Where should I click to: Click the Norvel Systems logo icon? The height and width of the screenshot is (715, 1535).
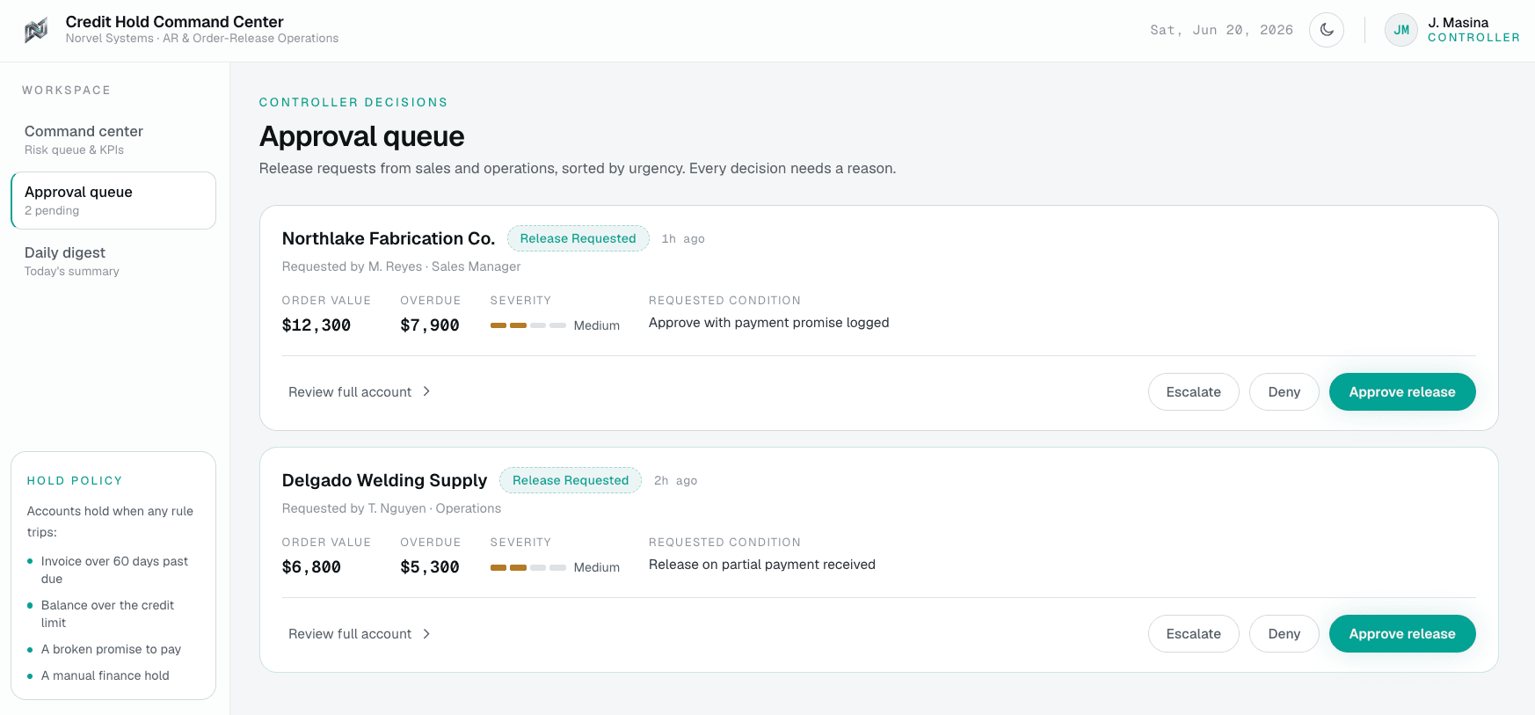(36, 31)
